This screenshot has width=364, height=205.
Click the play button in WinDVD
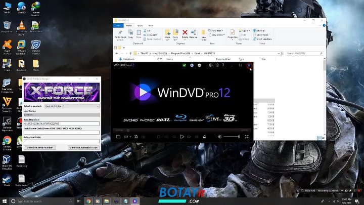(182, 137)
